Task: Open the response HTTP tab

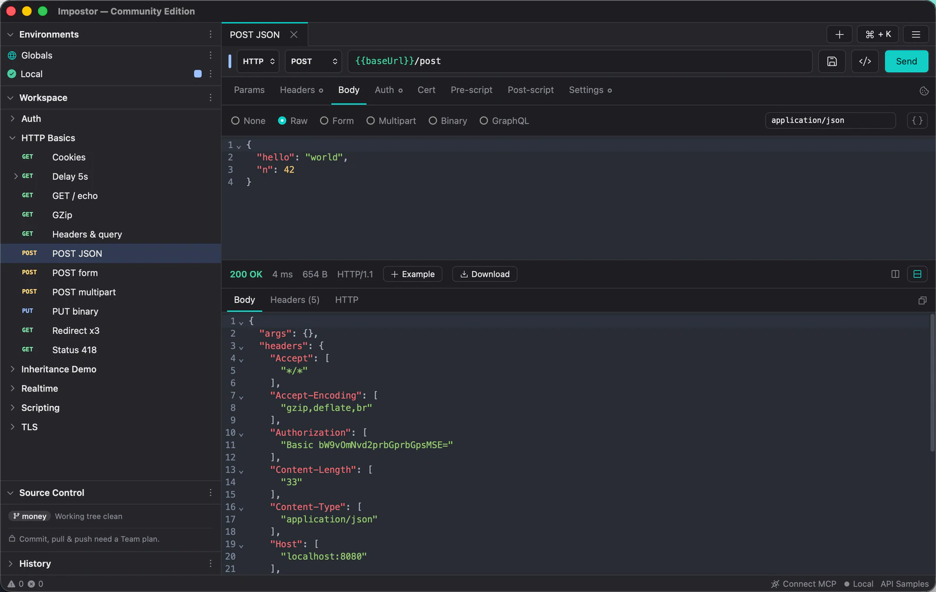Action: (x=347, y=300)
